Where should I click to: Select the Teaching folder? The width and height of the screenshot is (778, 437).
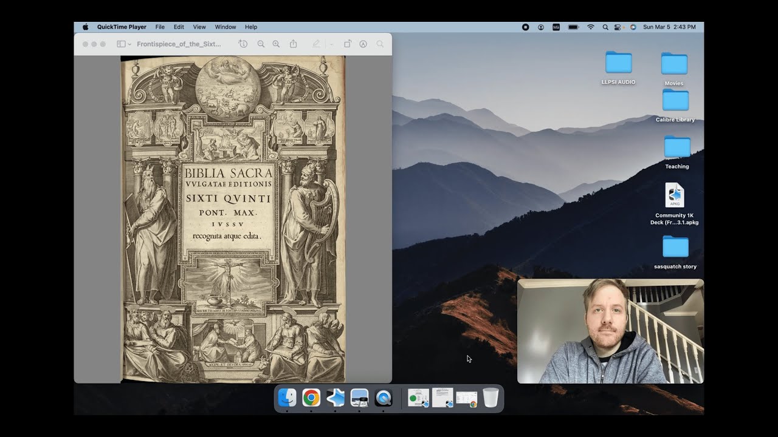click(x=677, y=152)
